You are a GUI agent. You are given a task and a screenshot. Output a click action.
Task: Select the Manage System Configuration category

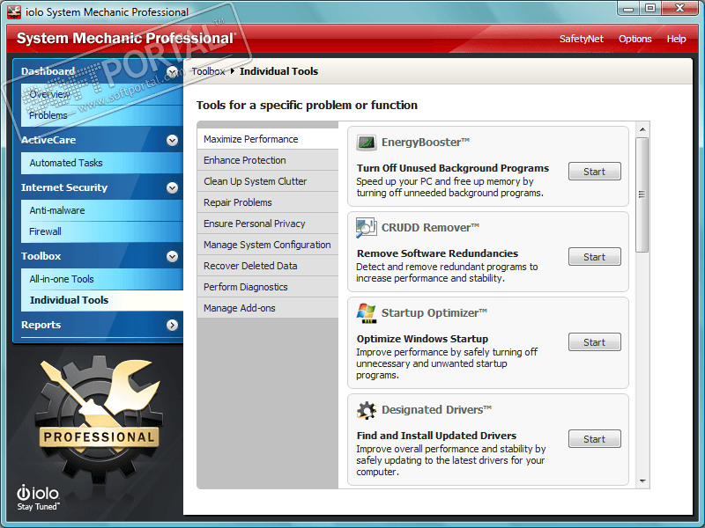(x=268, y=245)
